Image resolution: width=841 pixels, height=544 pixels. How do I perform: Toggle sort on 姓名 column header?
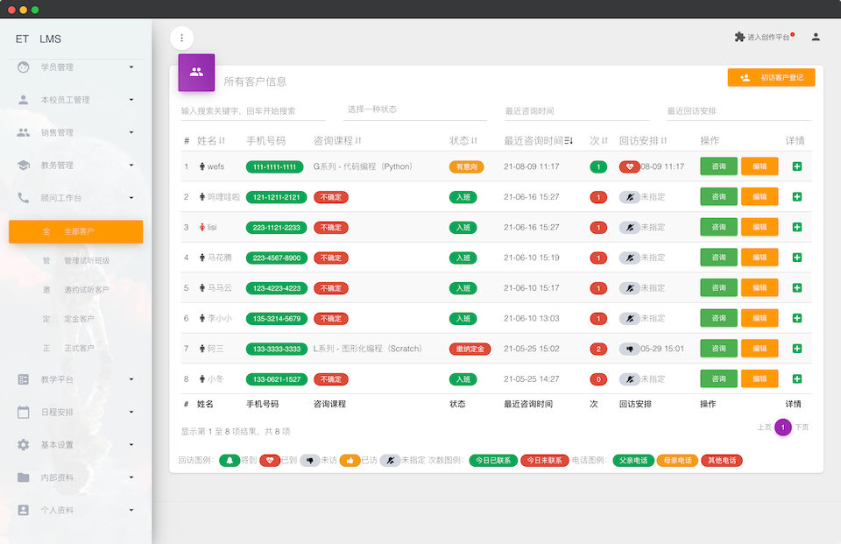[210, 140]
